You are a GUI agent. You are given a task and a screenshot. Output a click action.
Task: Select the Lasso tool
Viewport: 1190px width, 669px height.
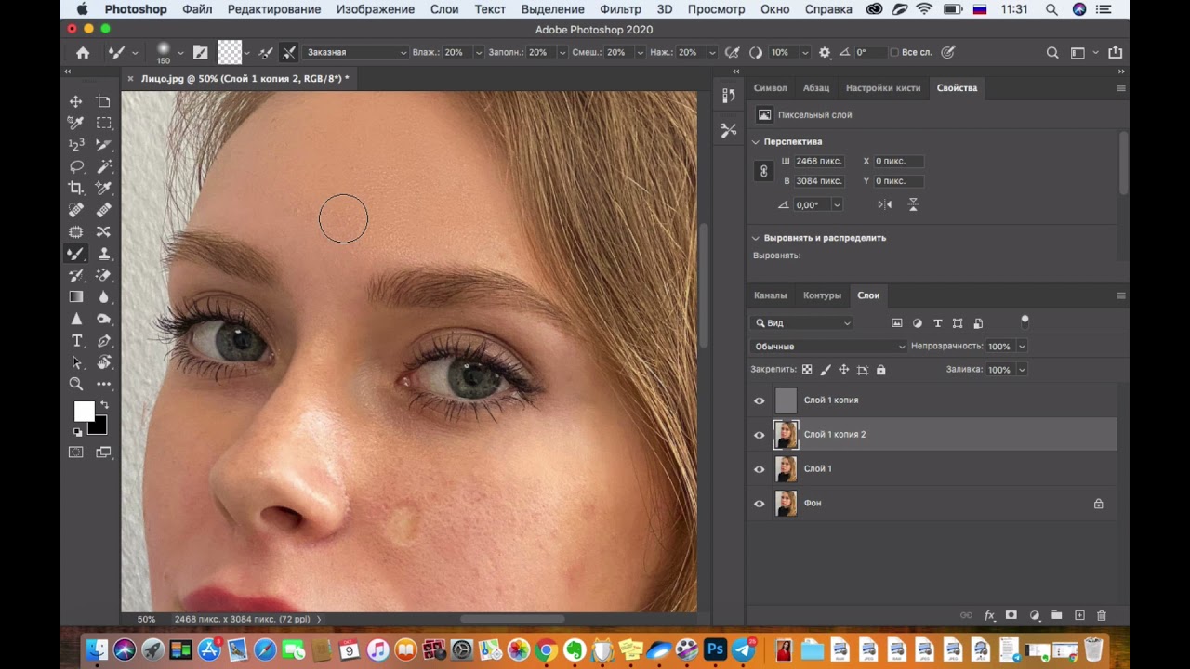[76, 166]
